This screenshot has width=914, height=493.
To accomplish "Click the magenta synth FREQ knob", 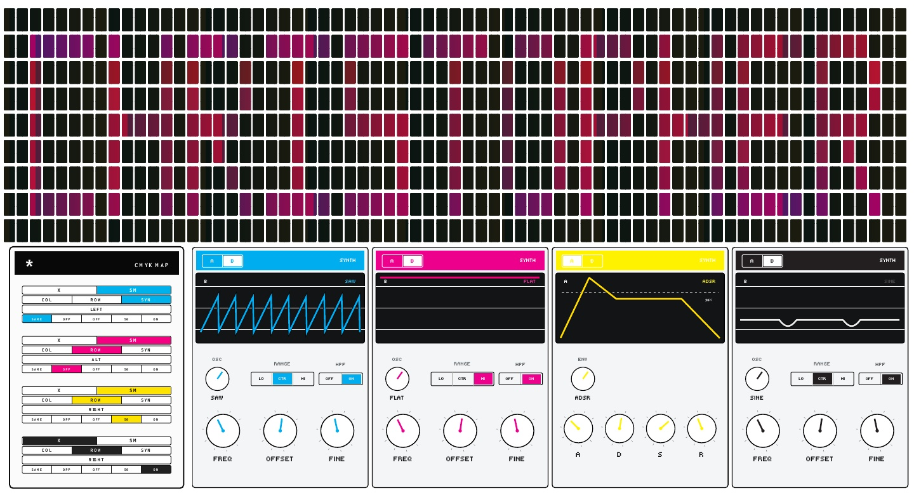I will pos(402,431).
